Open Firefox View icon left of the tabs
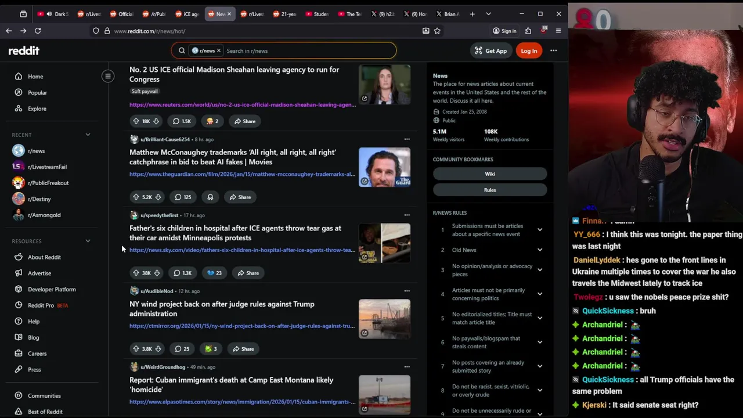Image resolution: width=743 pixels, height=418 pixels. 23,14
